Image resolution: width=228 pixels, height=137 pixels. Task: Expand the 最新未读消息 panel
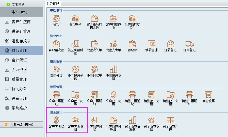tap(22, 125)
